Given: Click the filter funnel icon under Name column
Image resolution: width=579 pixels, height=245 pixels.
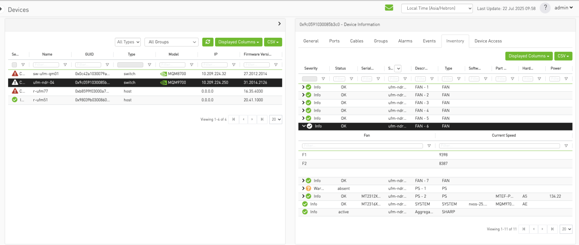Looking at the screenshot, I should point(65,65).
